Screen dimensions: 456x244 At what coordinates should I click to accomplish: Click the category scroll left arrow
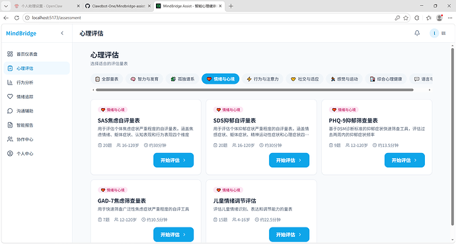pos(93,90)
